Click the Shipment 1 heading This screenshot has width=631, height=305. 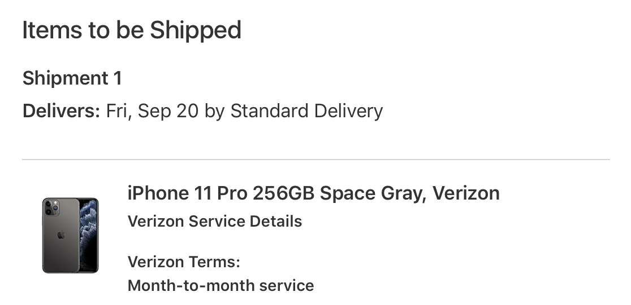pyautogui.click(x=72, y=78)
